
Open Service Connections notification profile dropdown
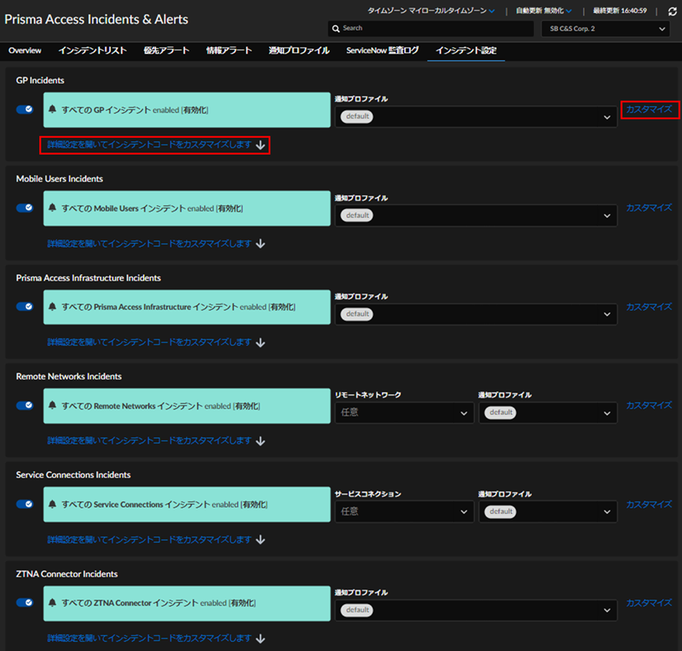pos(547,512)
